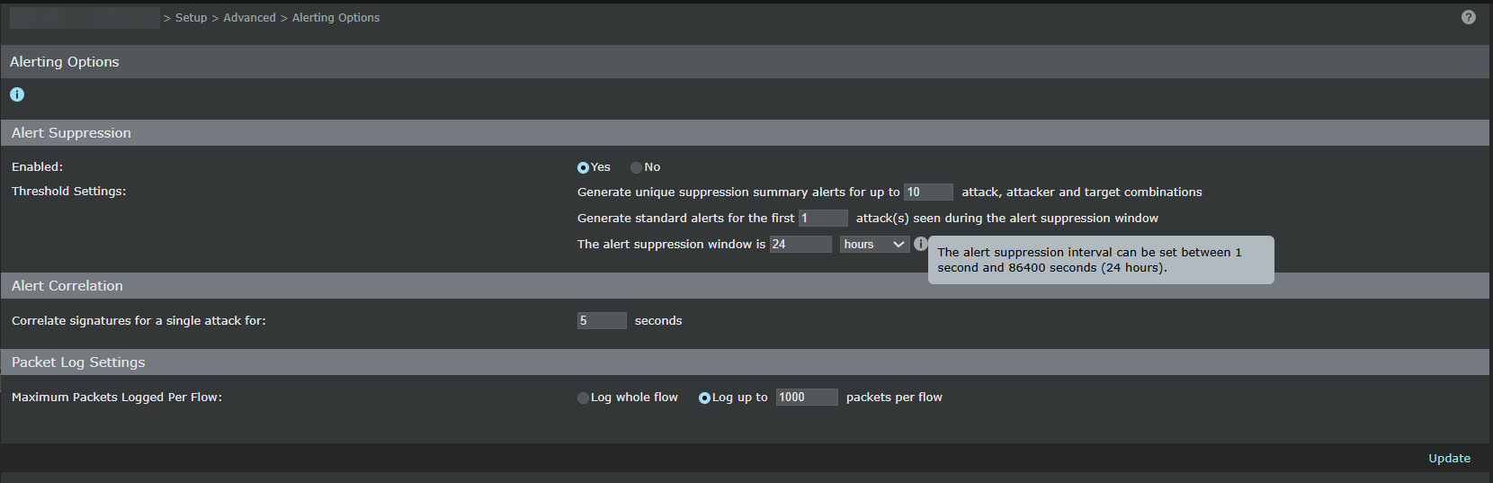
Task: Focus the standard alerts first attacks field
Action: 823,218
